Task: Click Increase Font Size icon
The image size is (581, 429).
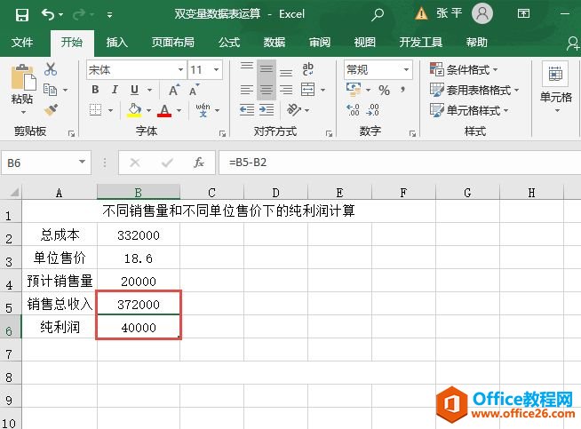Action: [x=174, y=90]
